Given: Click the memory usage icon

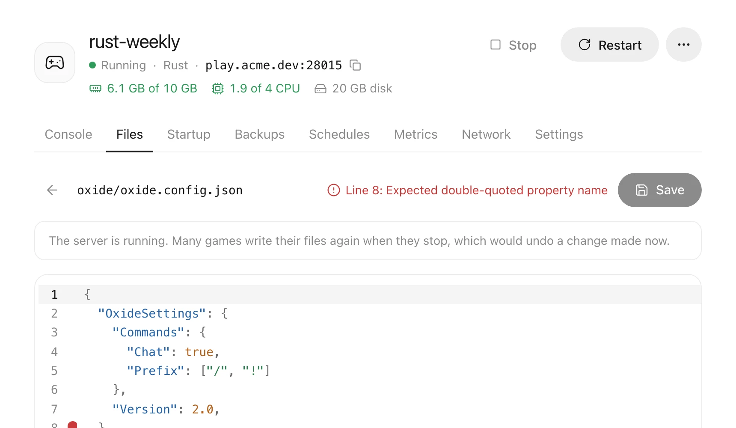Looking at the screenshot, I should (95, 89).
